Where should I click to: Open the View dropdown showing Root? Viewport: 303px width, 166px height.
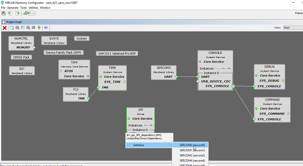pos(293,28)
